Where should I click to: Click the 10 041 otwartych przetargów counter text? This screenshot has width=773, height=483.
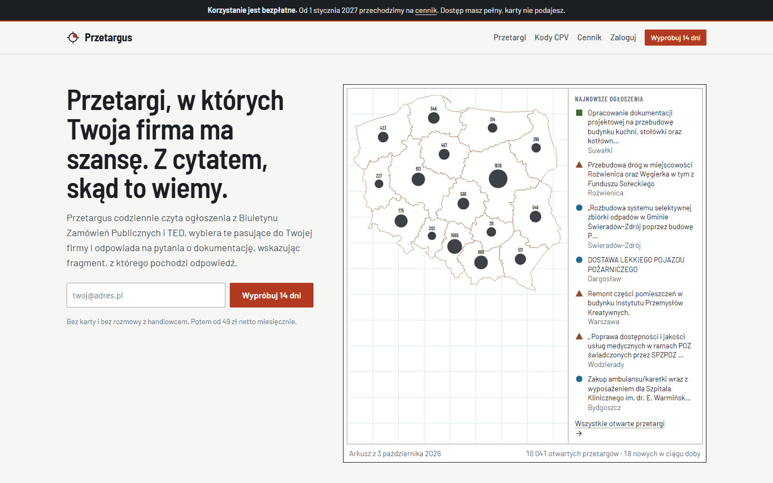[x=572, y=453]
